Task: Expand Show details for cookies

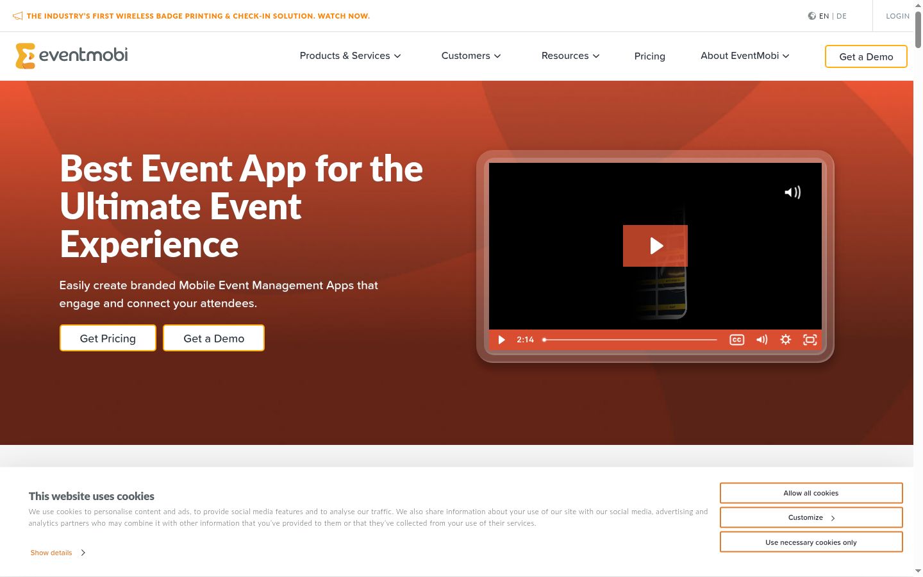Action: click(58, 553)
